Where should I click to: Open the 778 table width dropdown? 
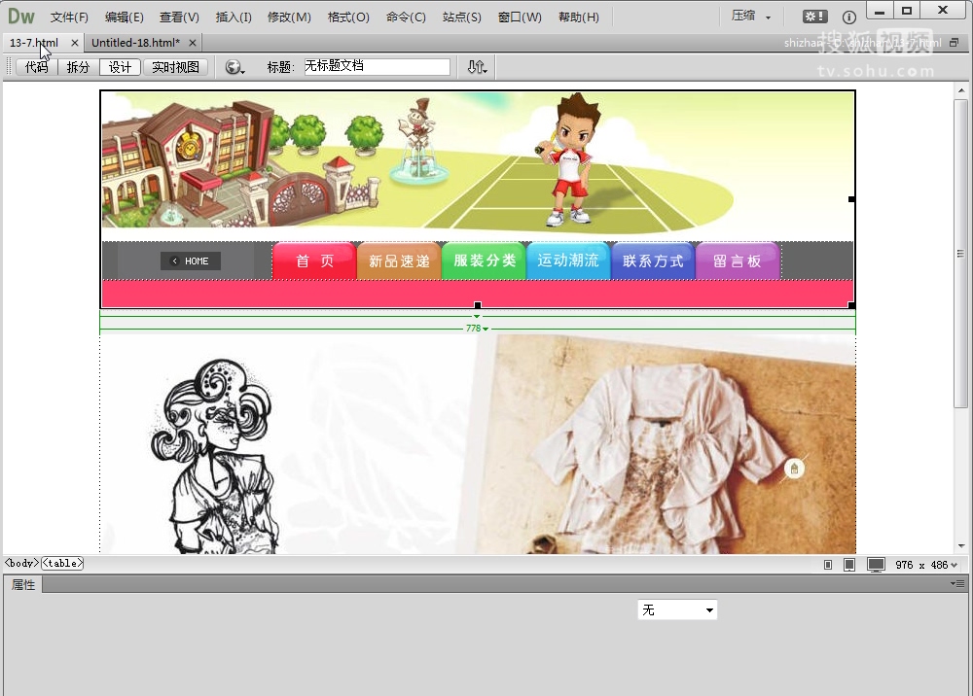[477, 329]
